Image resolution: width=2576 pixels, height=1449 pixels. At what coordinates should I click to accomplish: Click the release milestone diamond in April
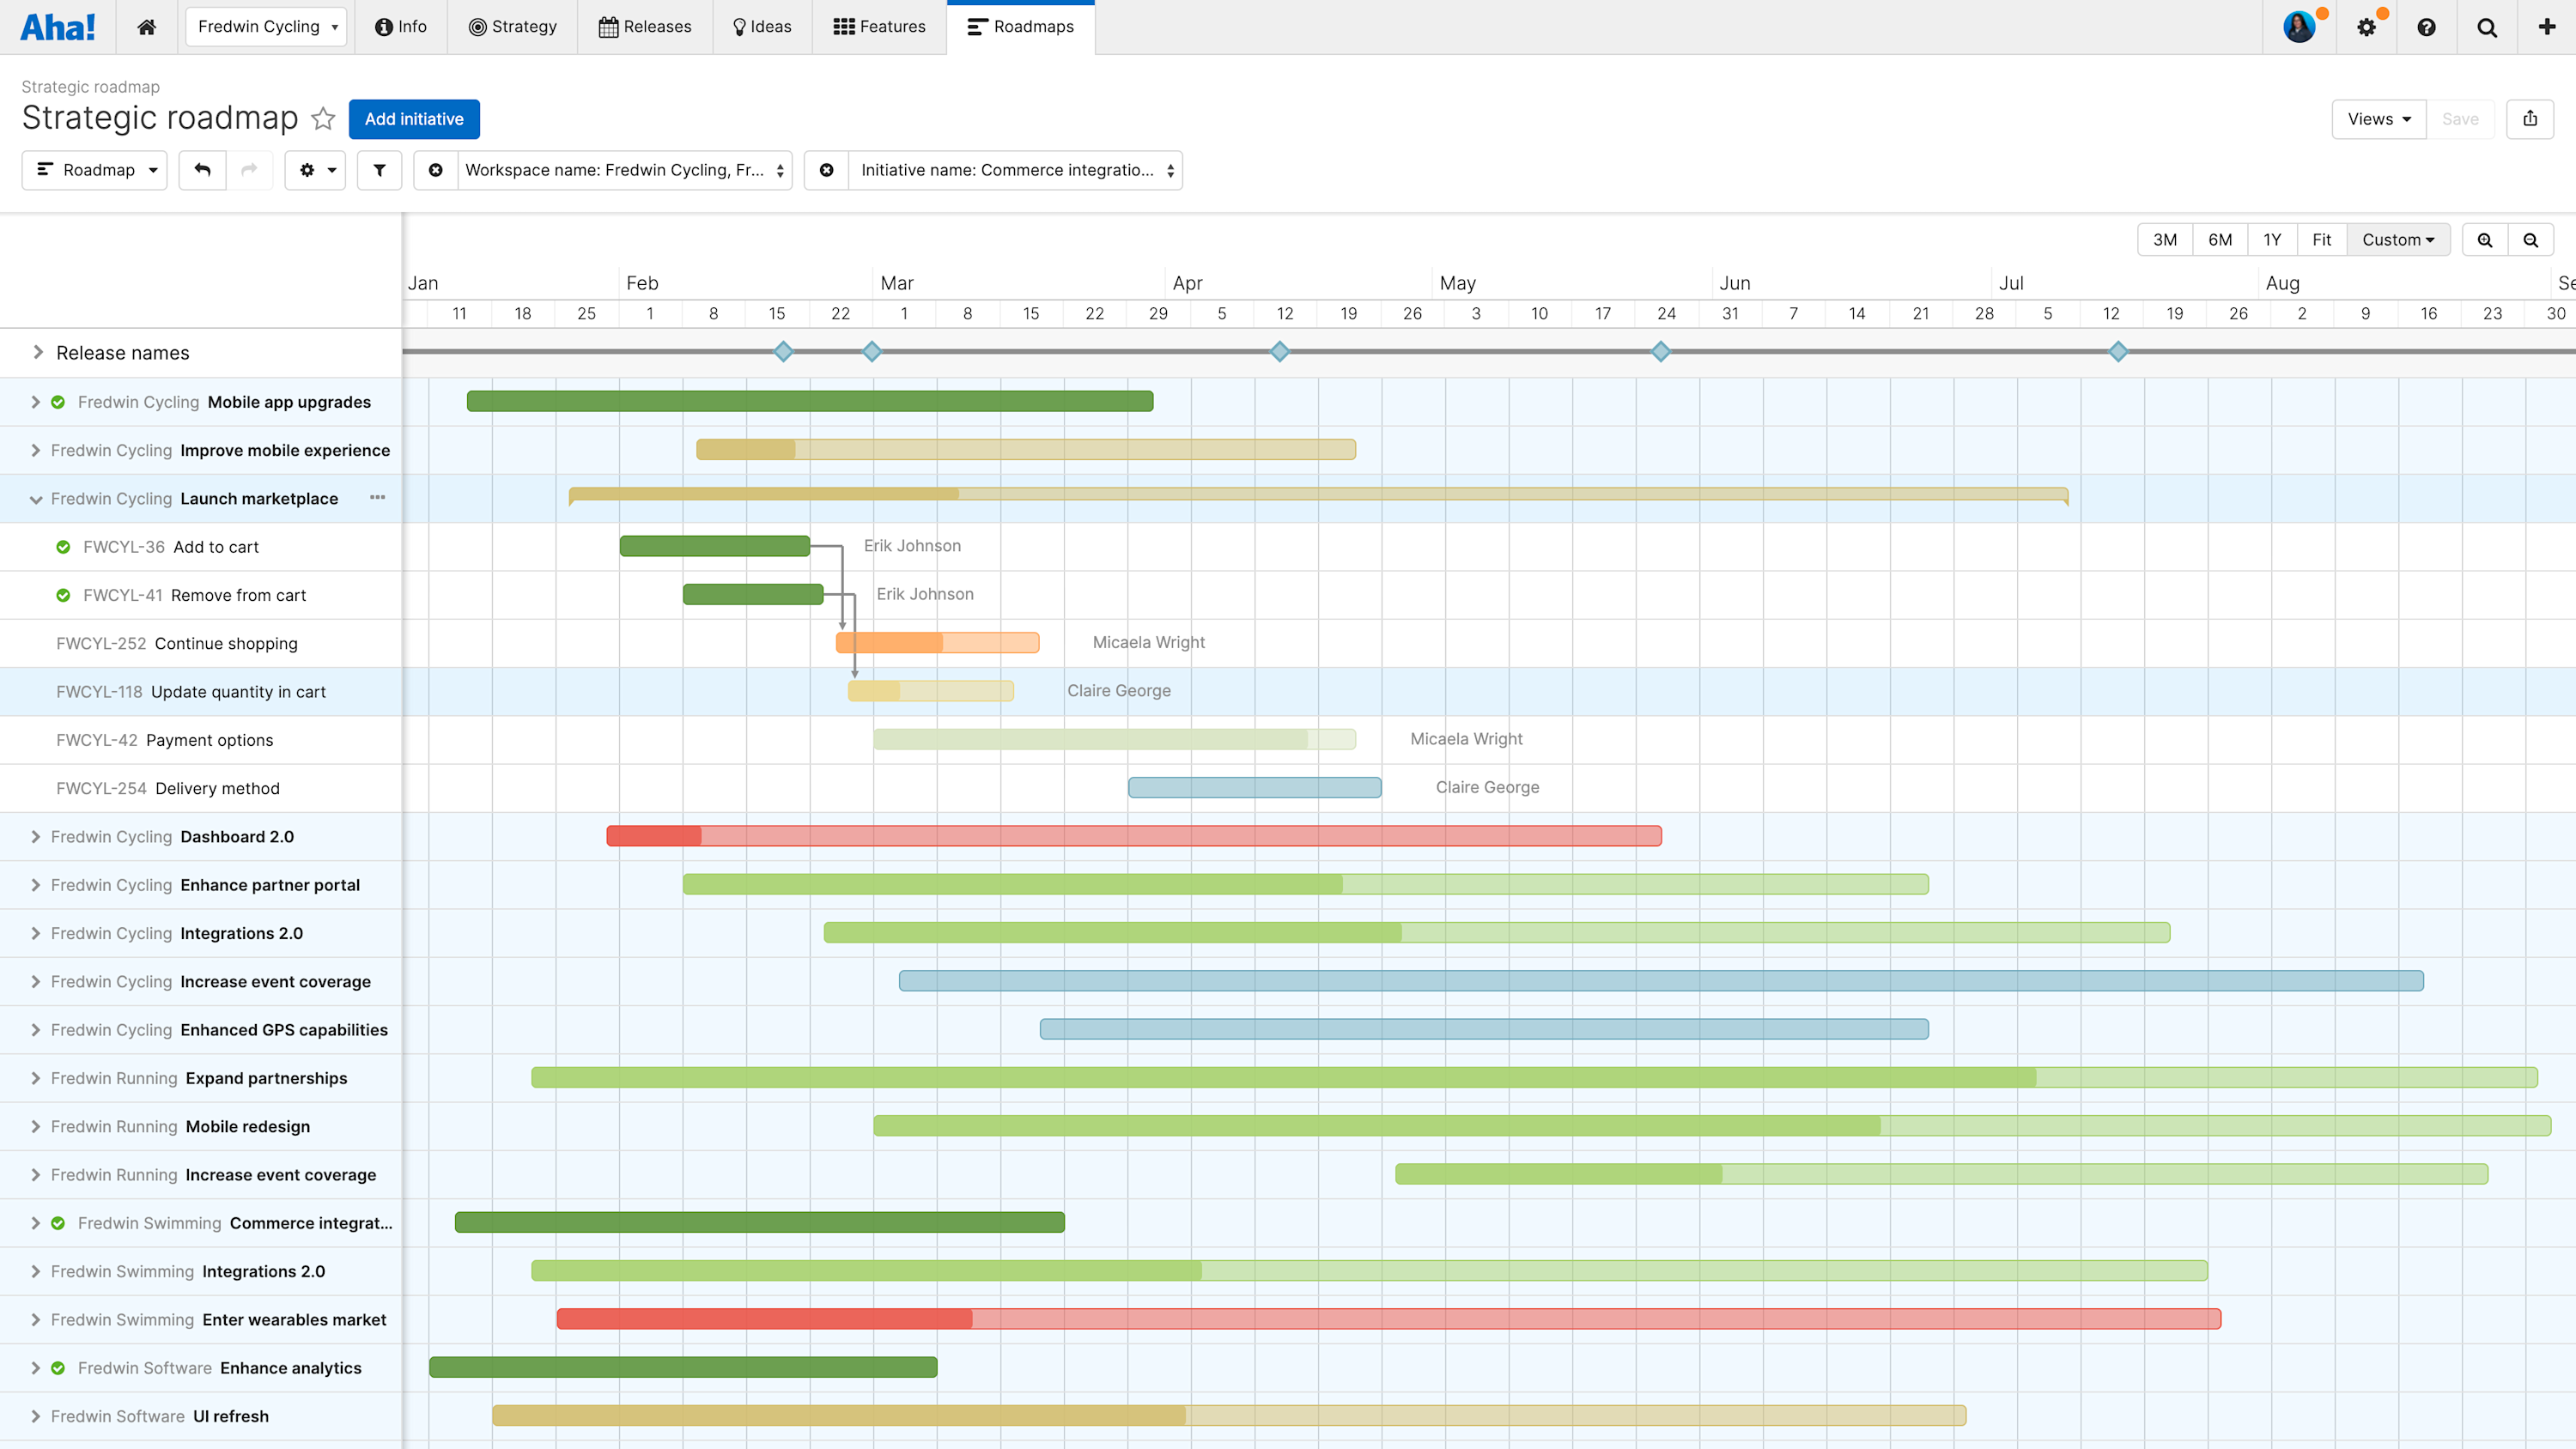pyautogui.click(x=1280, y=351)
